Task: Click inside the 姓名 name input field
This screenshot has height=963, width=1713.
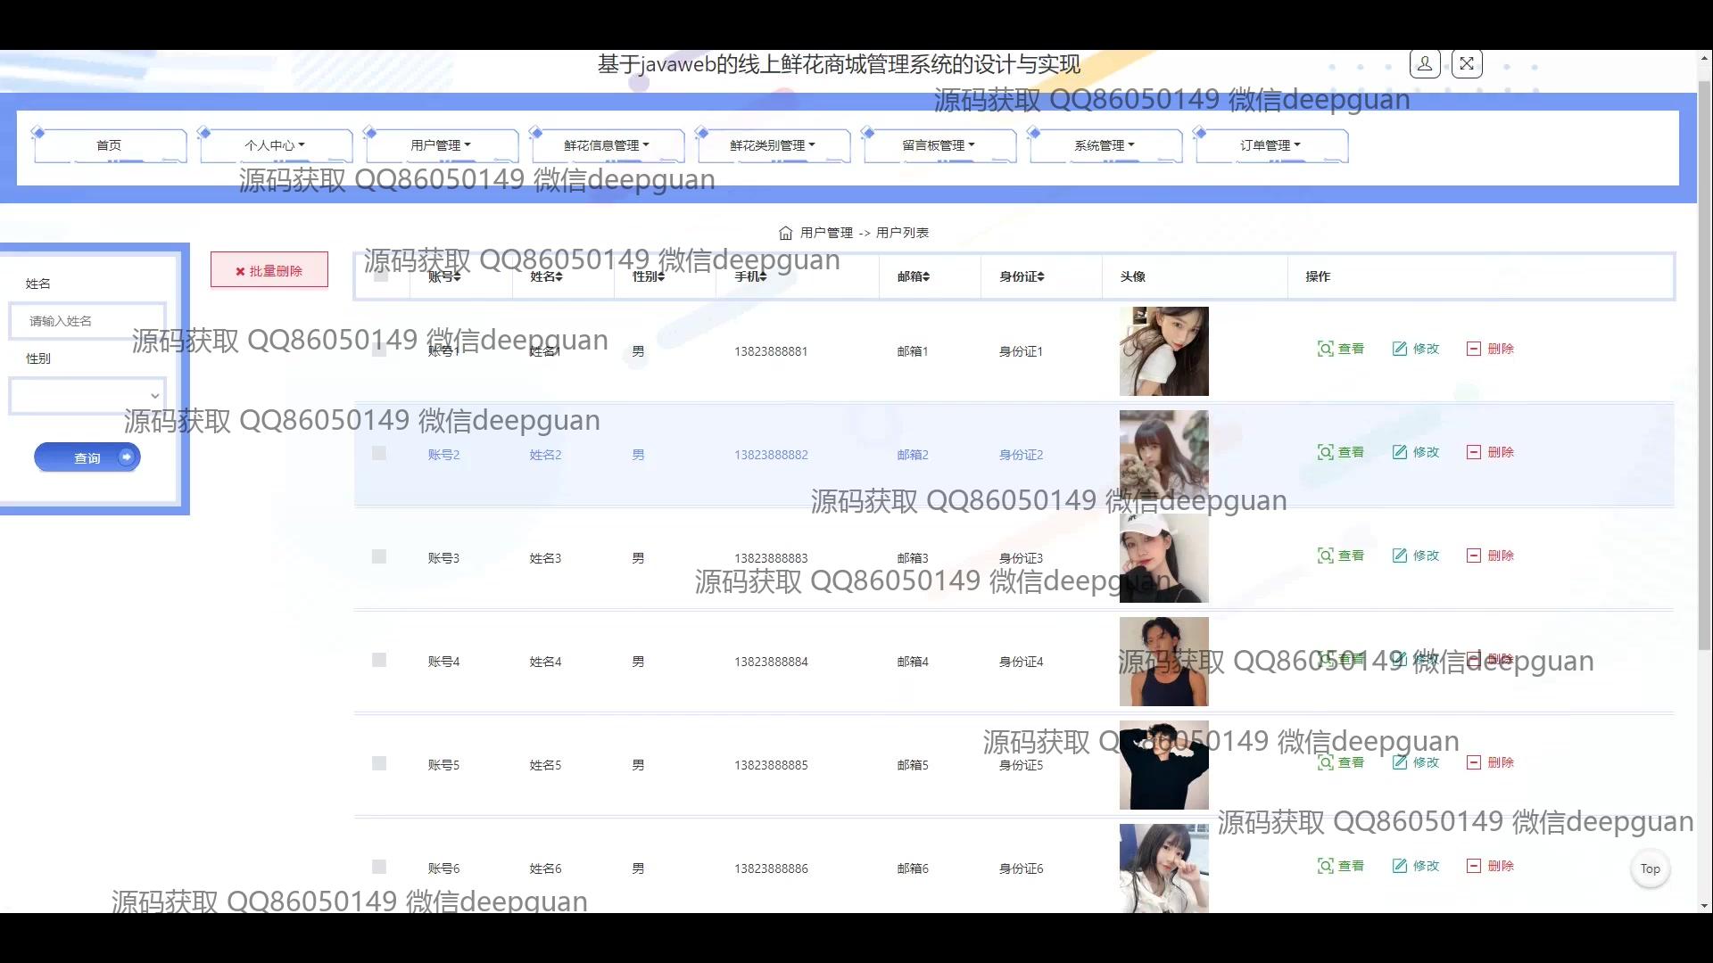Action: coord(87,320)
